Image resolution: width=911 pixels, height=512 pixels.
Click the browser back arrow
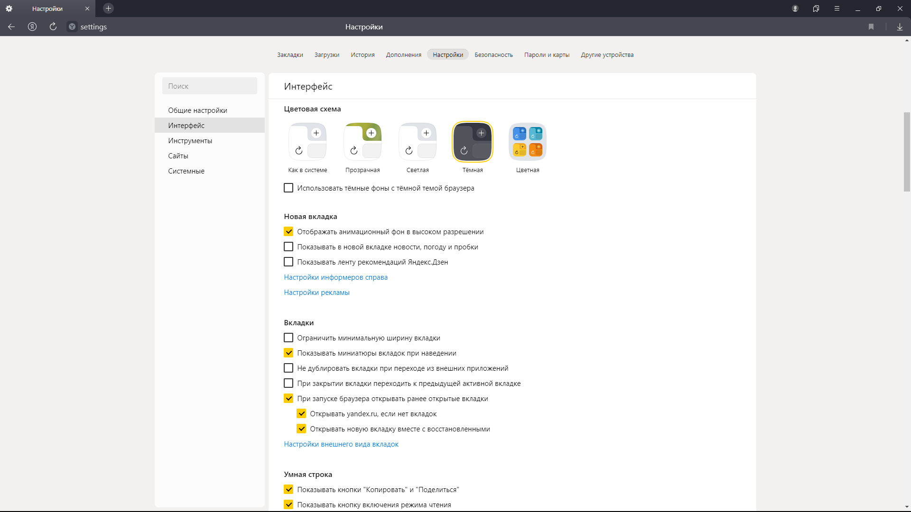[x=11, y=27]
